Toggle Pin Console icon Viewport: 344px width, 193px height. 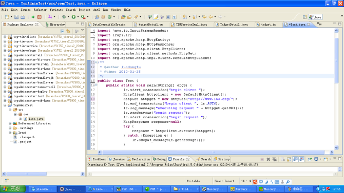310,159
